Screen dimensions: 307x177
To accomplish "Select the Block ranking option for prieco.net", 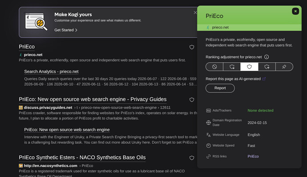I will [214, 67].
